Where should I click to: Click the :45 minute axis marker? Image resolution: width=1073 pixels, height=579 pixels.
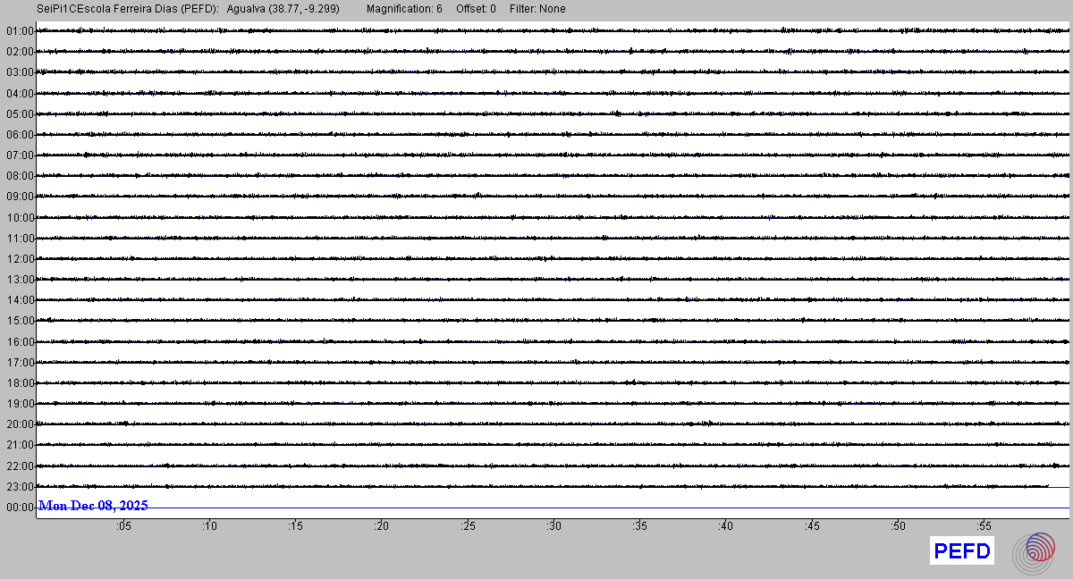point(812,526)
